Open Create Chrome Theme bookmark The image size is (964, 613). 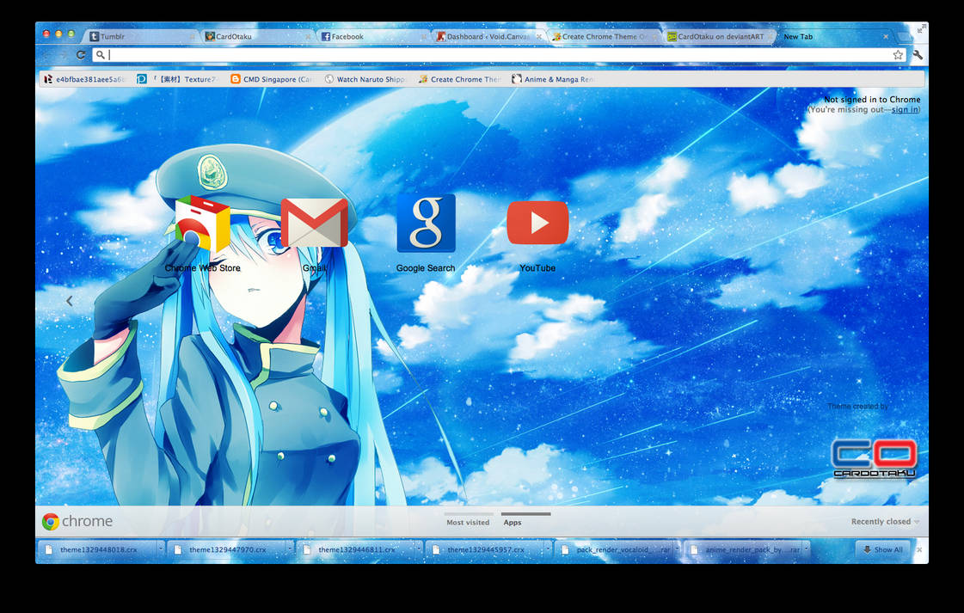pos(459,79)
